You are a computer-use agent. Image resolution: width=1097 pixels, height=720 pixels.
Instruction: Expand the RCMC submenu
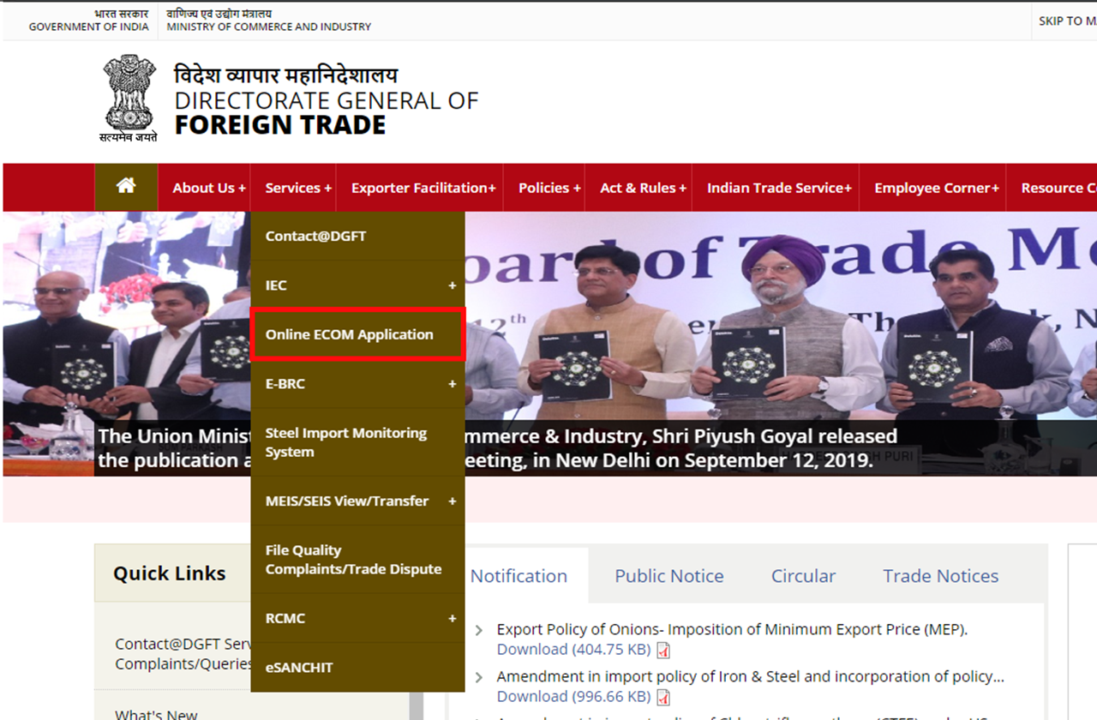point(452,619)
